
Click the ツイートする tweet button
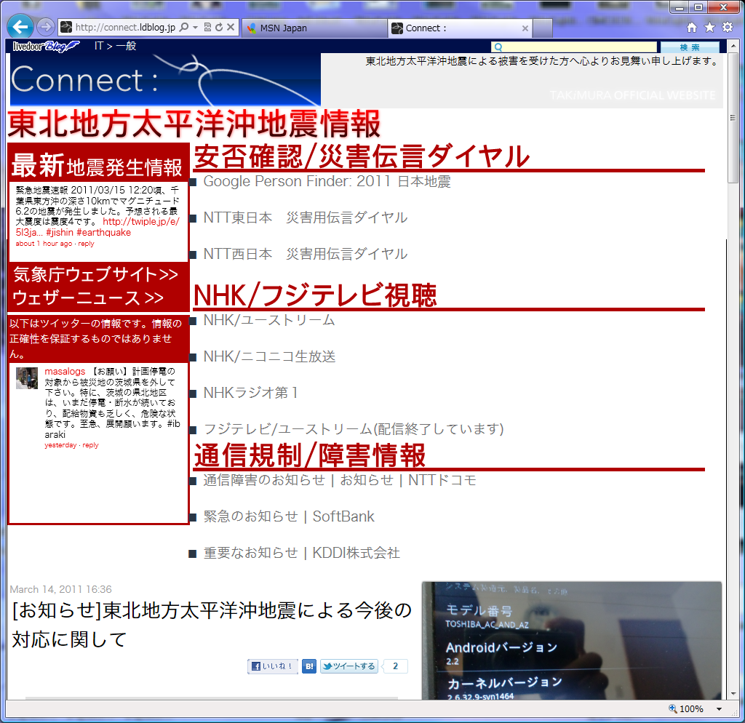click(x=349, y=666)
